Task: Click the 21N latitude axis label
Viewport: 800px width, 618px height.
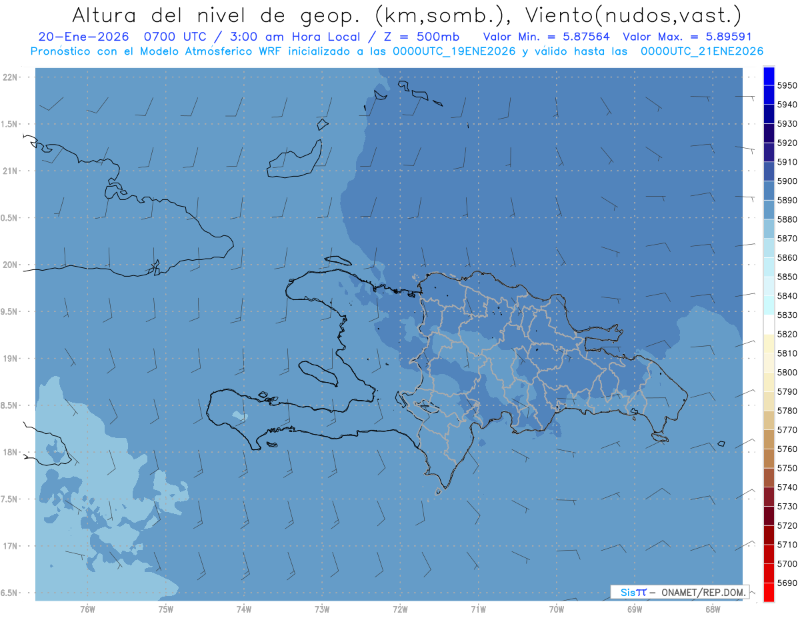Action: tap(10, 171)
